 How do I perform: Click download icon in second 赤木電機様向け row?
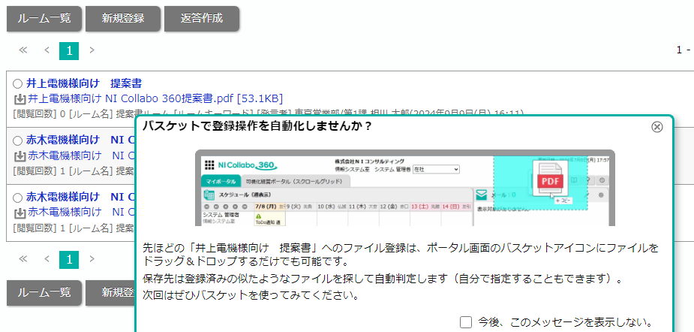(x=20, y=156)
